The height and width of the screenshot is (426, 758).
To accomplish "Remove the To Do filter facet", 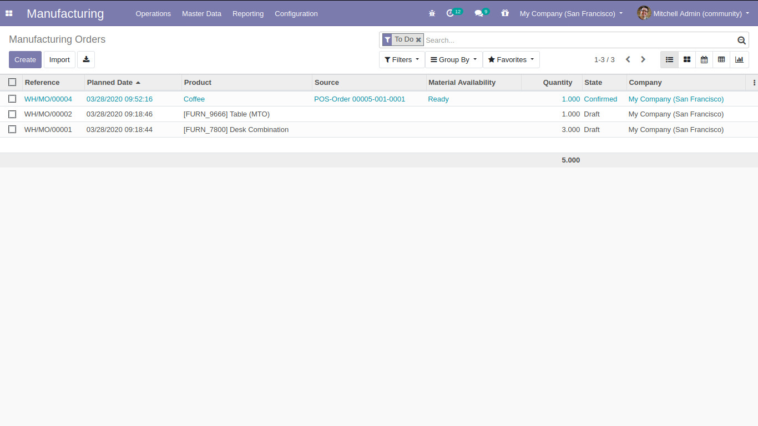I will [x=418, y=40].
